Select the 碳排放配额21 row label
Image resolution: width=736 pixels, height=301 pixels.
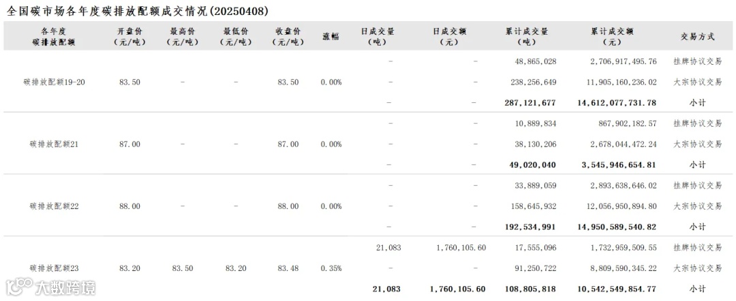[55, 144]
